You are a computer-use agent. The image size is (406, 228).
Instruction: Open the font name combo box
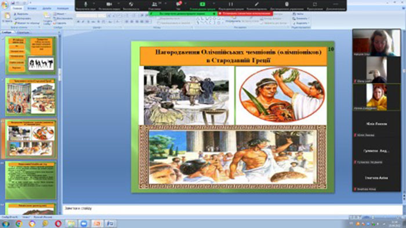click(87, 16)
